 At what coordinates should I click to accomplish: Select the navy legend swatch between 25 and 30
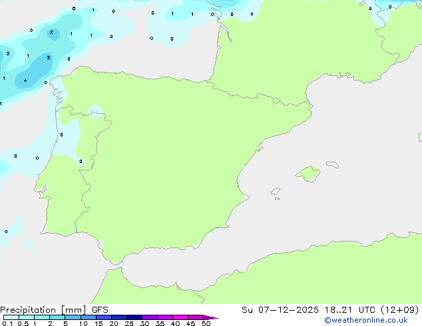(134, 317)
